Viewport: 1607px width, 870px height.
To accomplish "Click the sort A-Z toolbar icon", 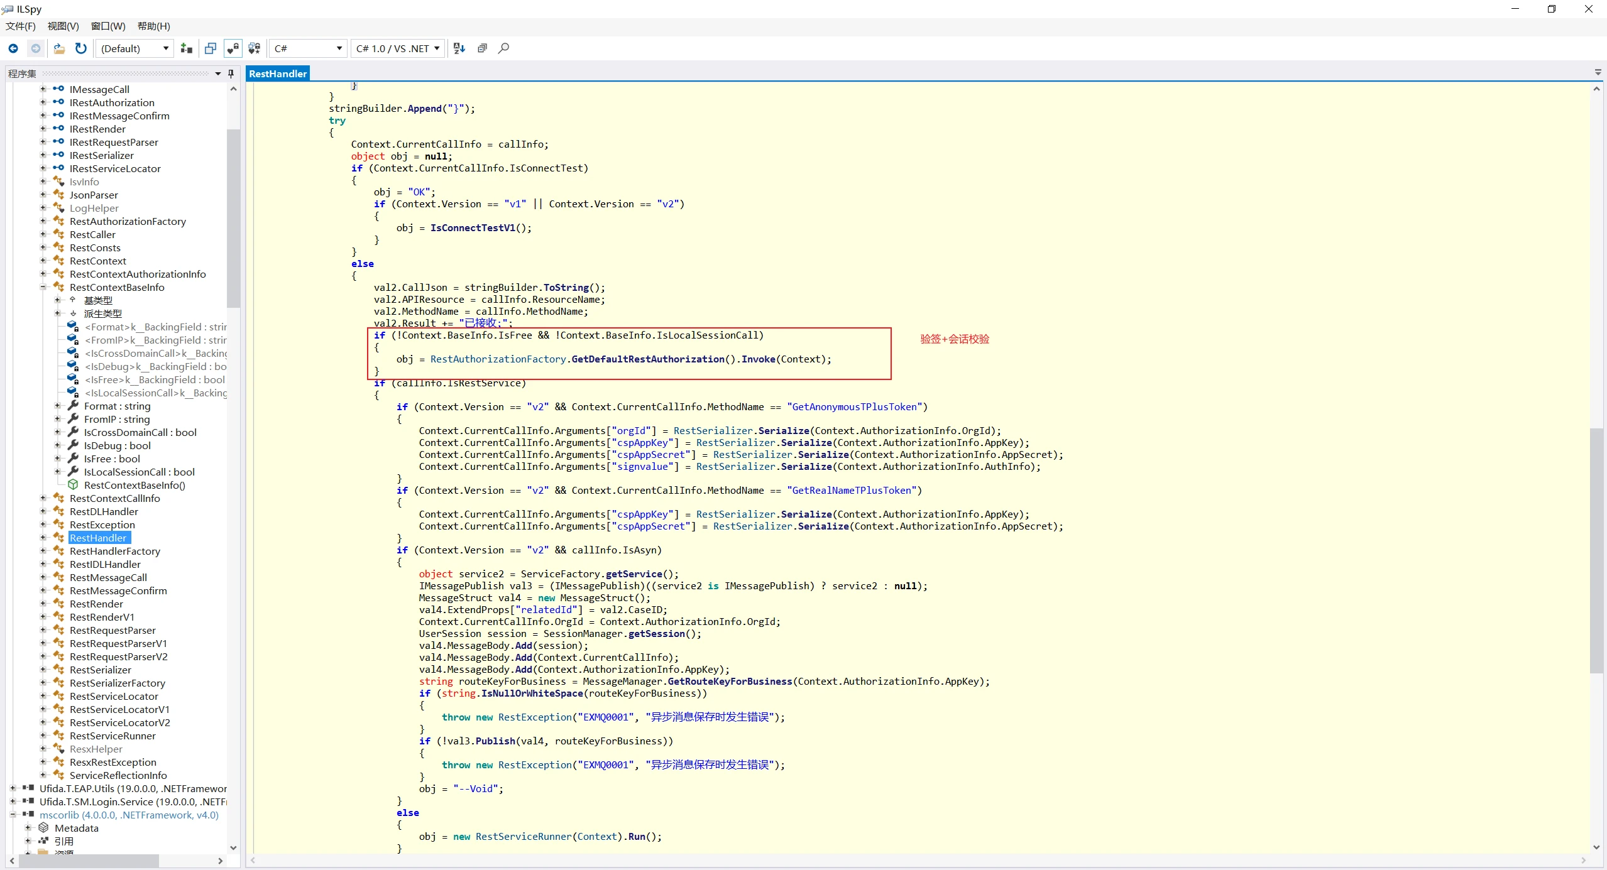I will coord(459,48).
